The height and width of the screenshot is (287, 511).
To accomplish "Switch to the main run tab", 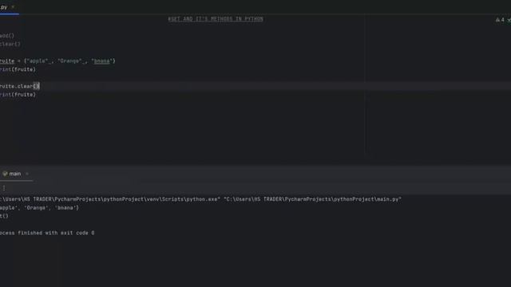I will 15,174.
